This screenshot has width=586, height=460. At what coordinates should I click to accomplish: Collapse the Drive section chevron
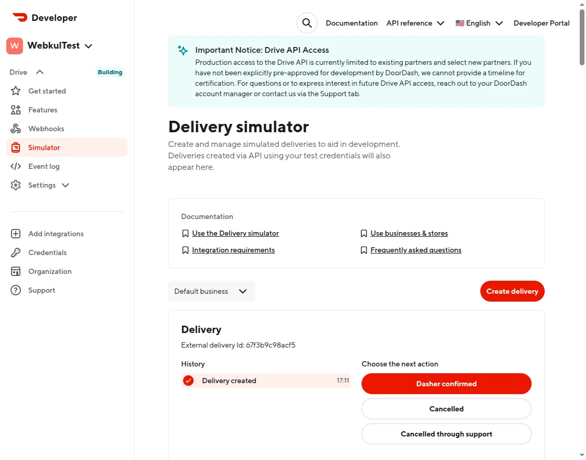click(40, 72)
